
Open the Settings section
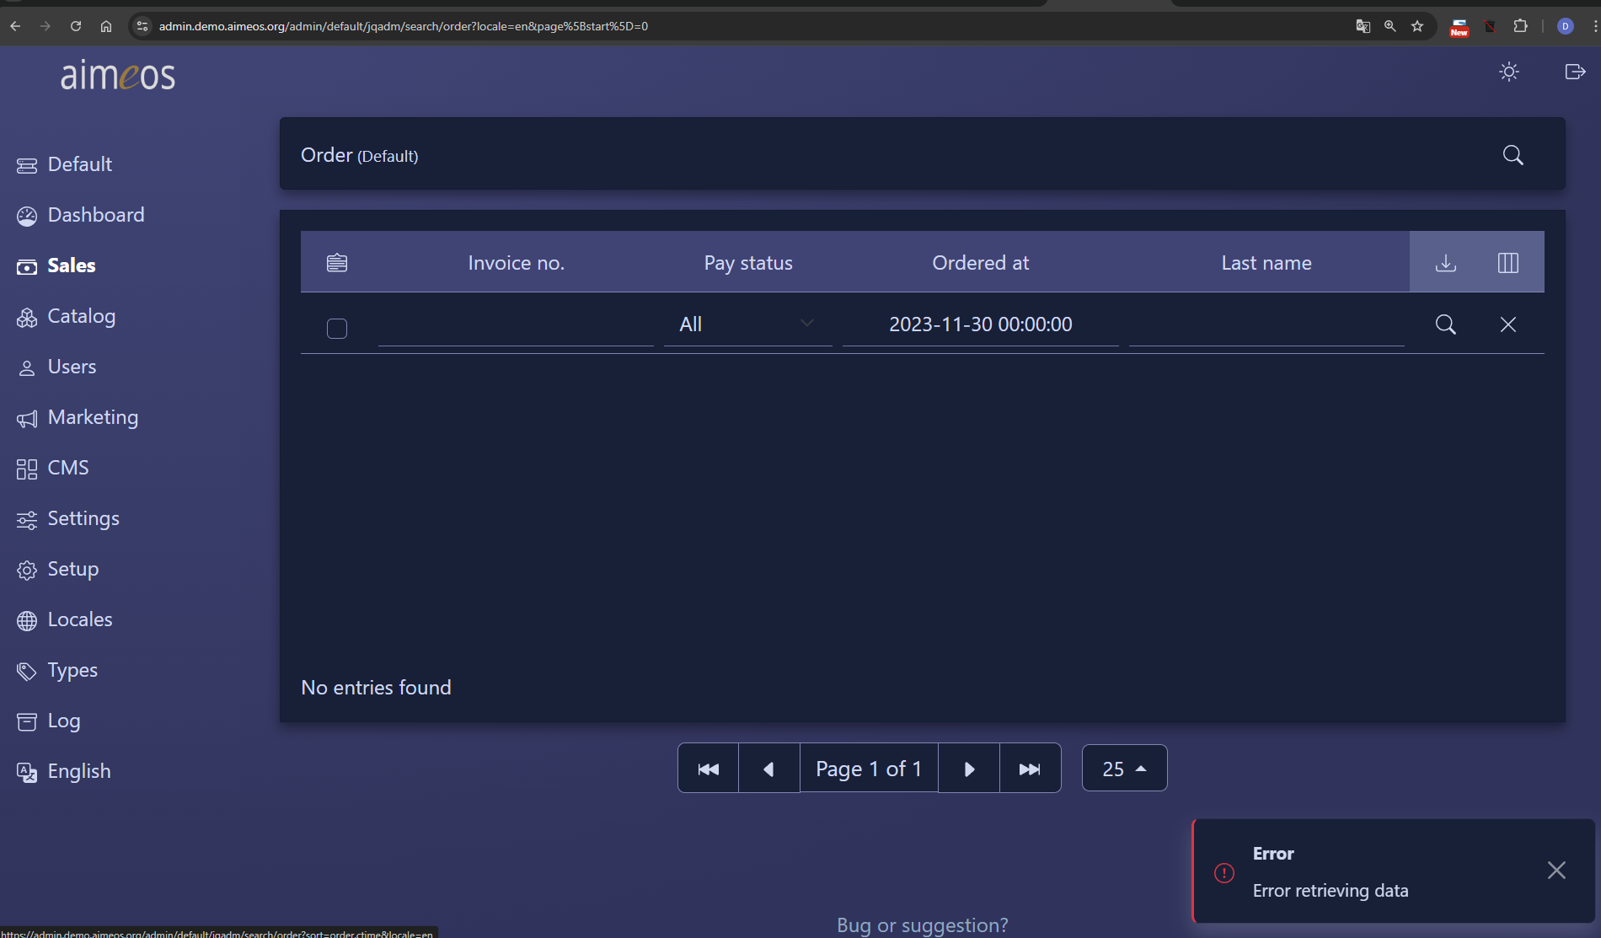pyautogui.click(x=67, y=518)
